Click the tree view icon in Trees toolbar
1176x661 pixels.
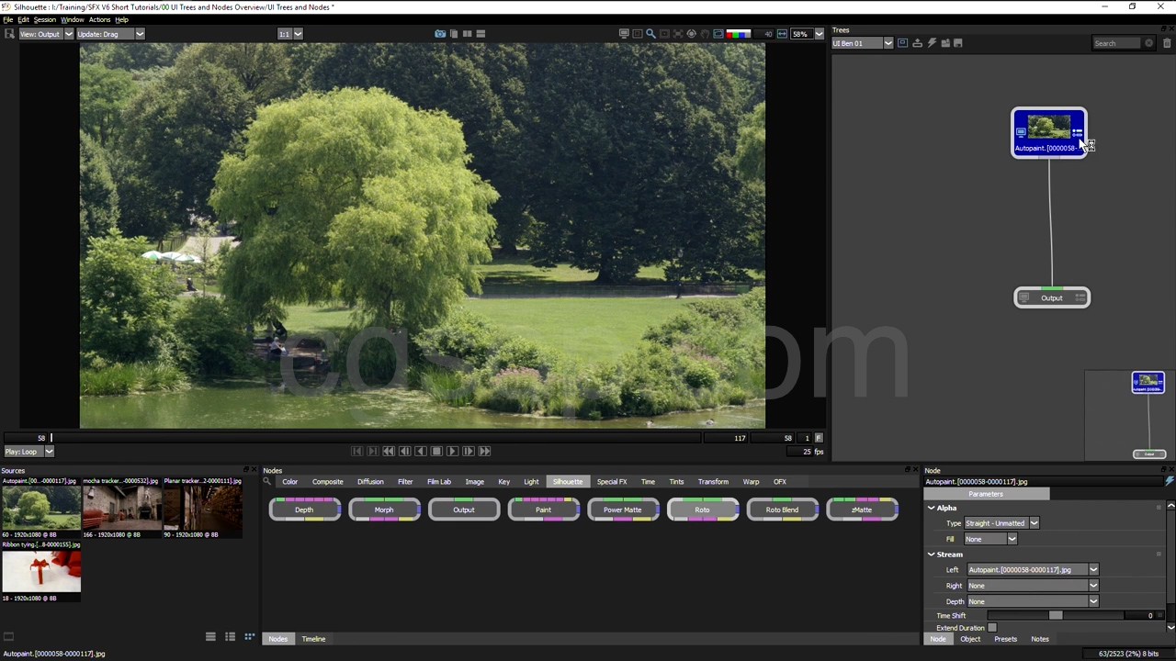click(x=902, y=43)
